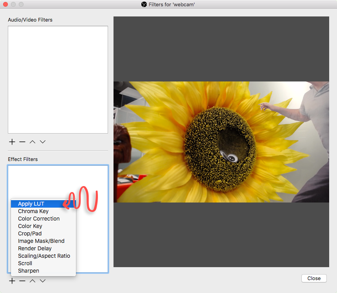337x293 pixels.
Task: Choose Crop/Pad filter
Action: pos(43,233)
